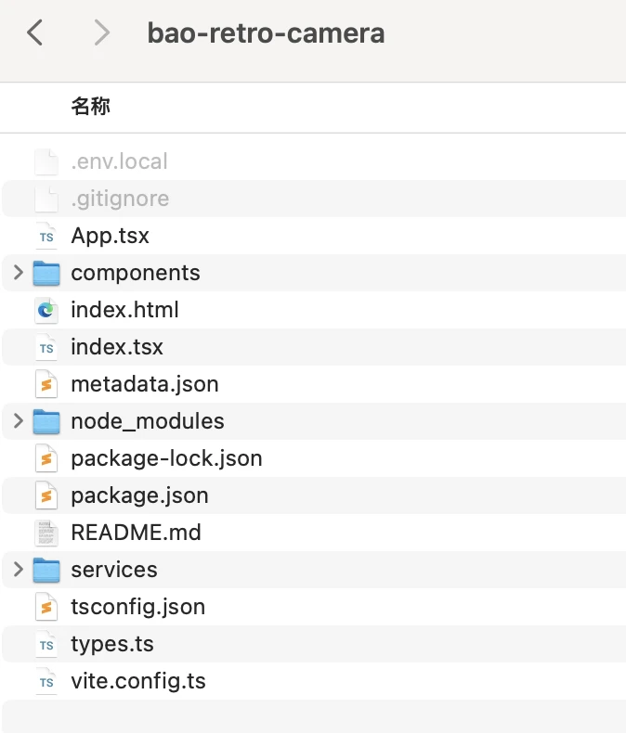This screenshot has width=626, height=733.
Task: Select the .env.local file name
Action: [119, 161]
